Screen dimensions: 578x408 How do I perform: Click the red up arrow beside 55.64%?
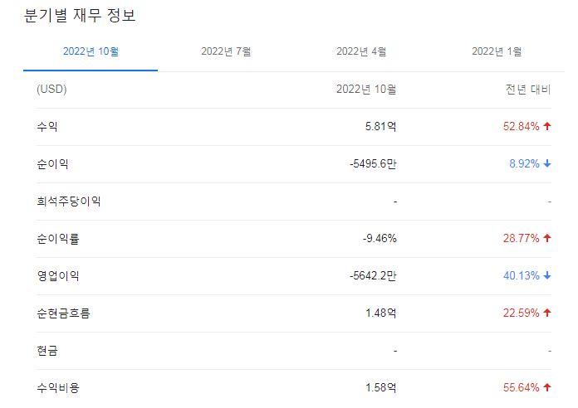pos(547,387)
